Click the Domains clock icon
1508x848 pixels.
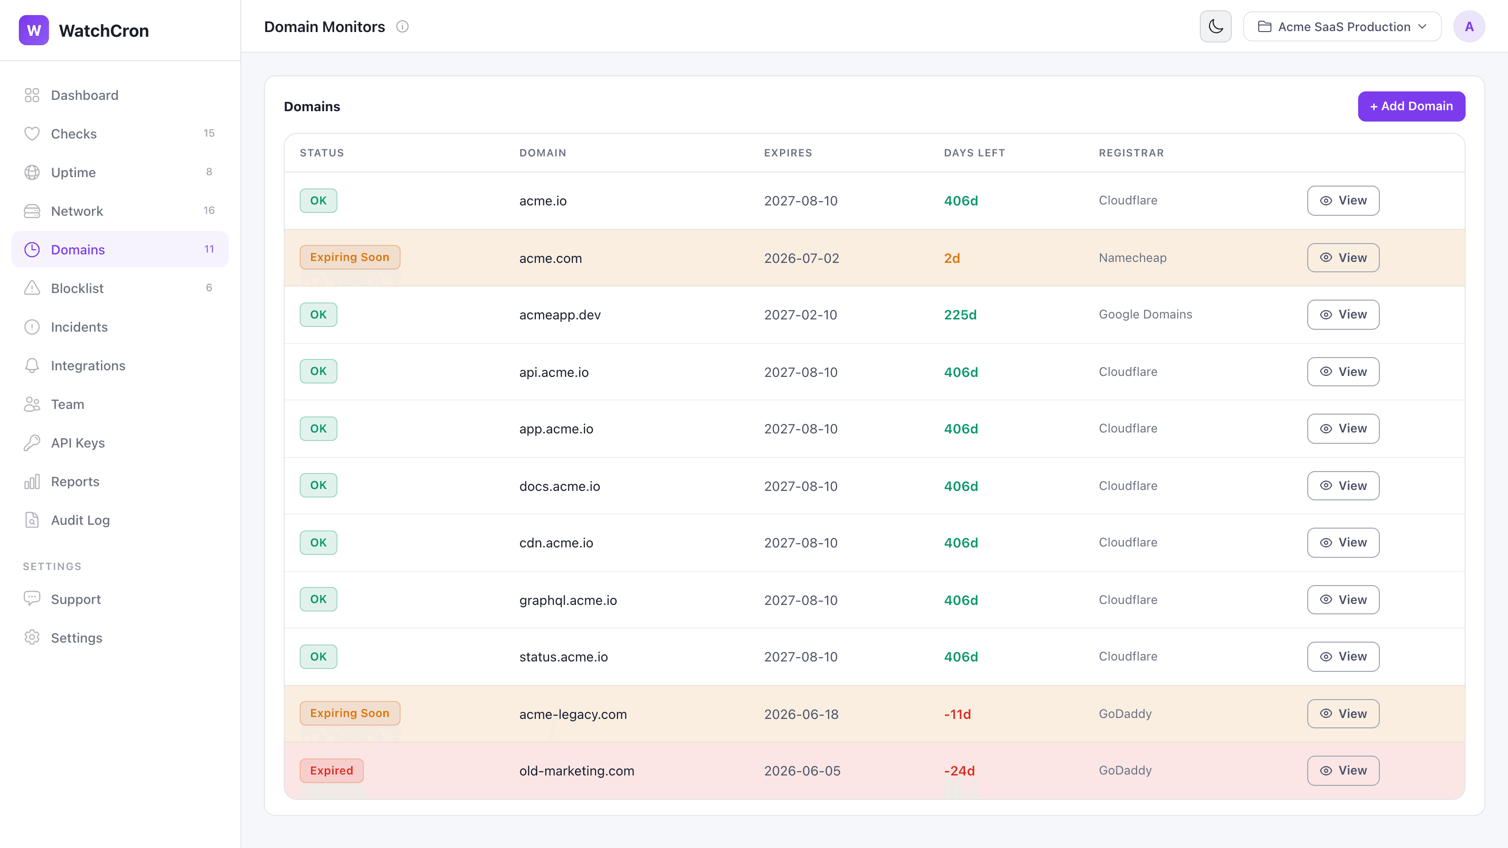point(32,250)
